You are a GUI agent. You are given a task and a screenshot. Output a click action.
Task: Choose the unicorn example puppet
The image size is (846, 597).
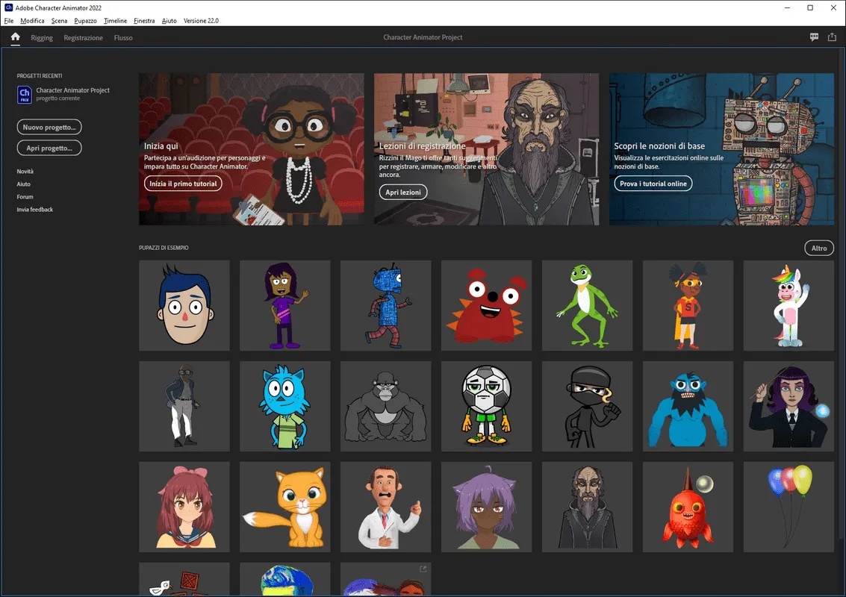coord(789,305)
